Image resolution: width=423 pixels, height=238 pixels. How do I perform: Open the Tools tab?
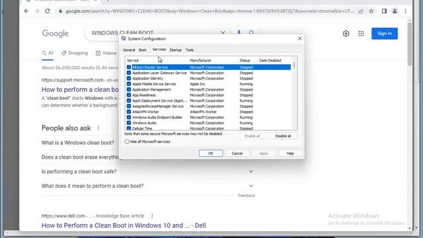click(190, 50)
